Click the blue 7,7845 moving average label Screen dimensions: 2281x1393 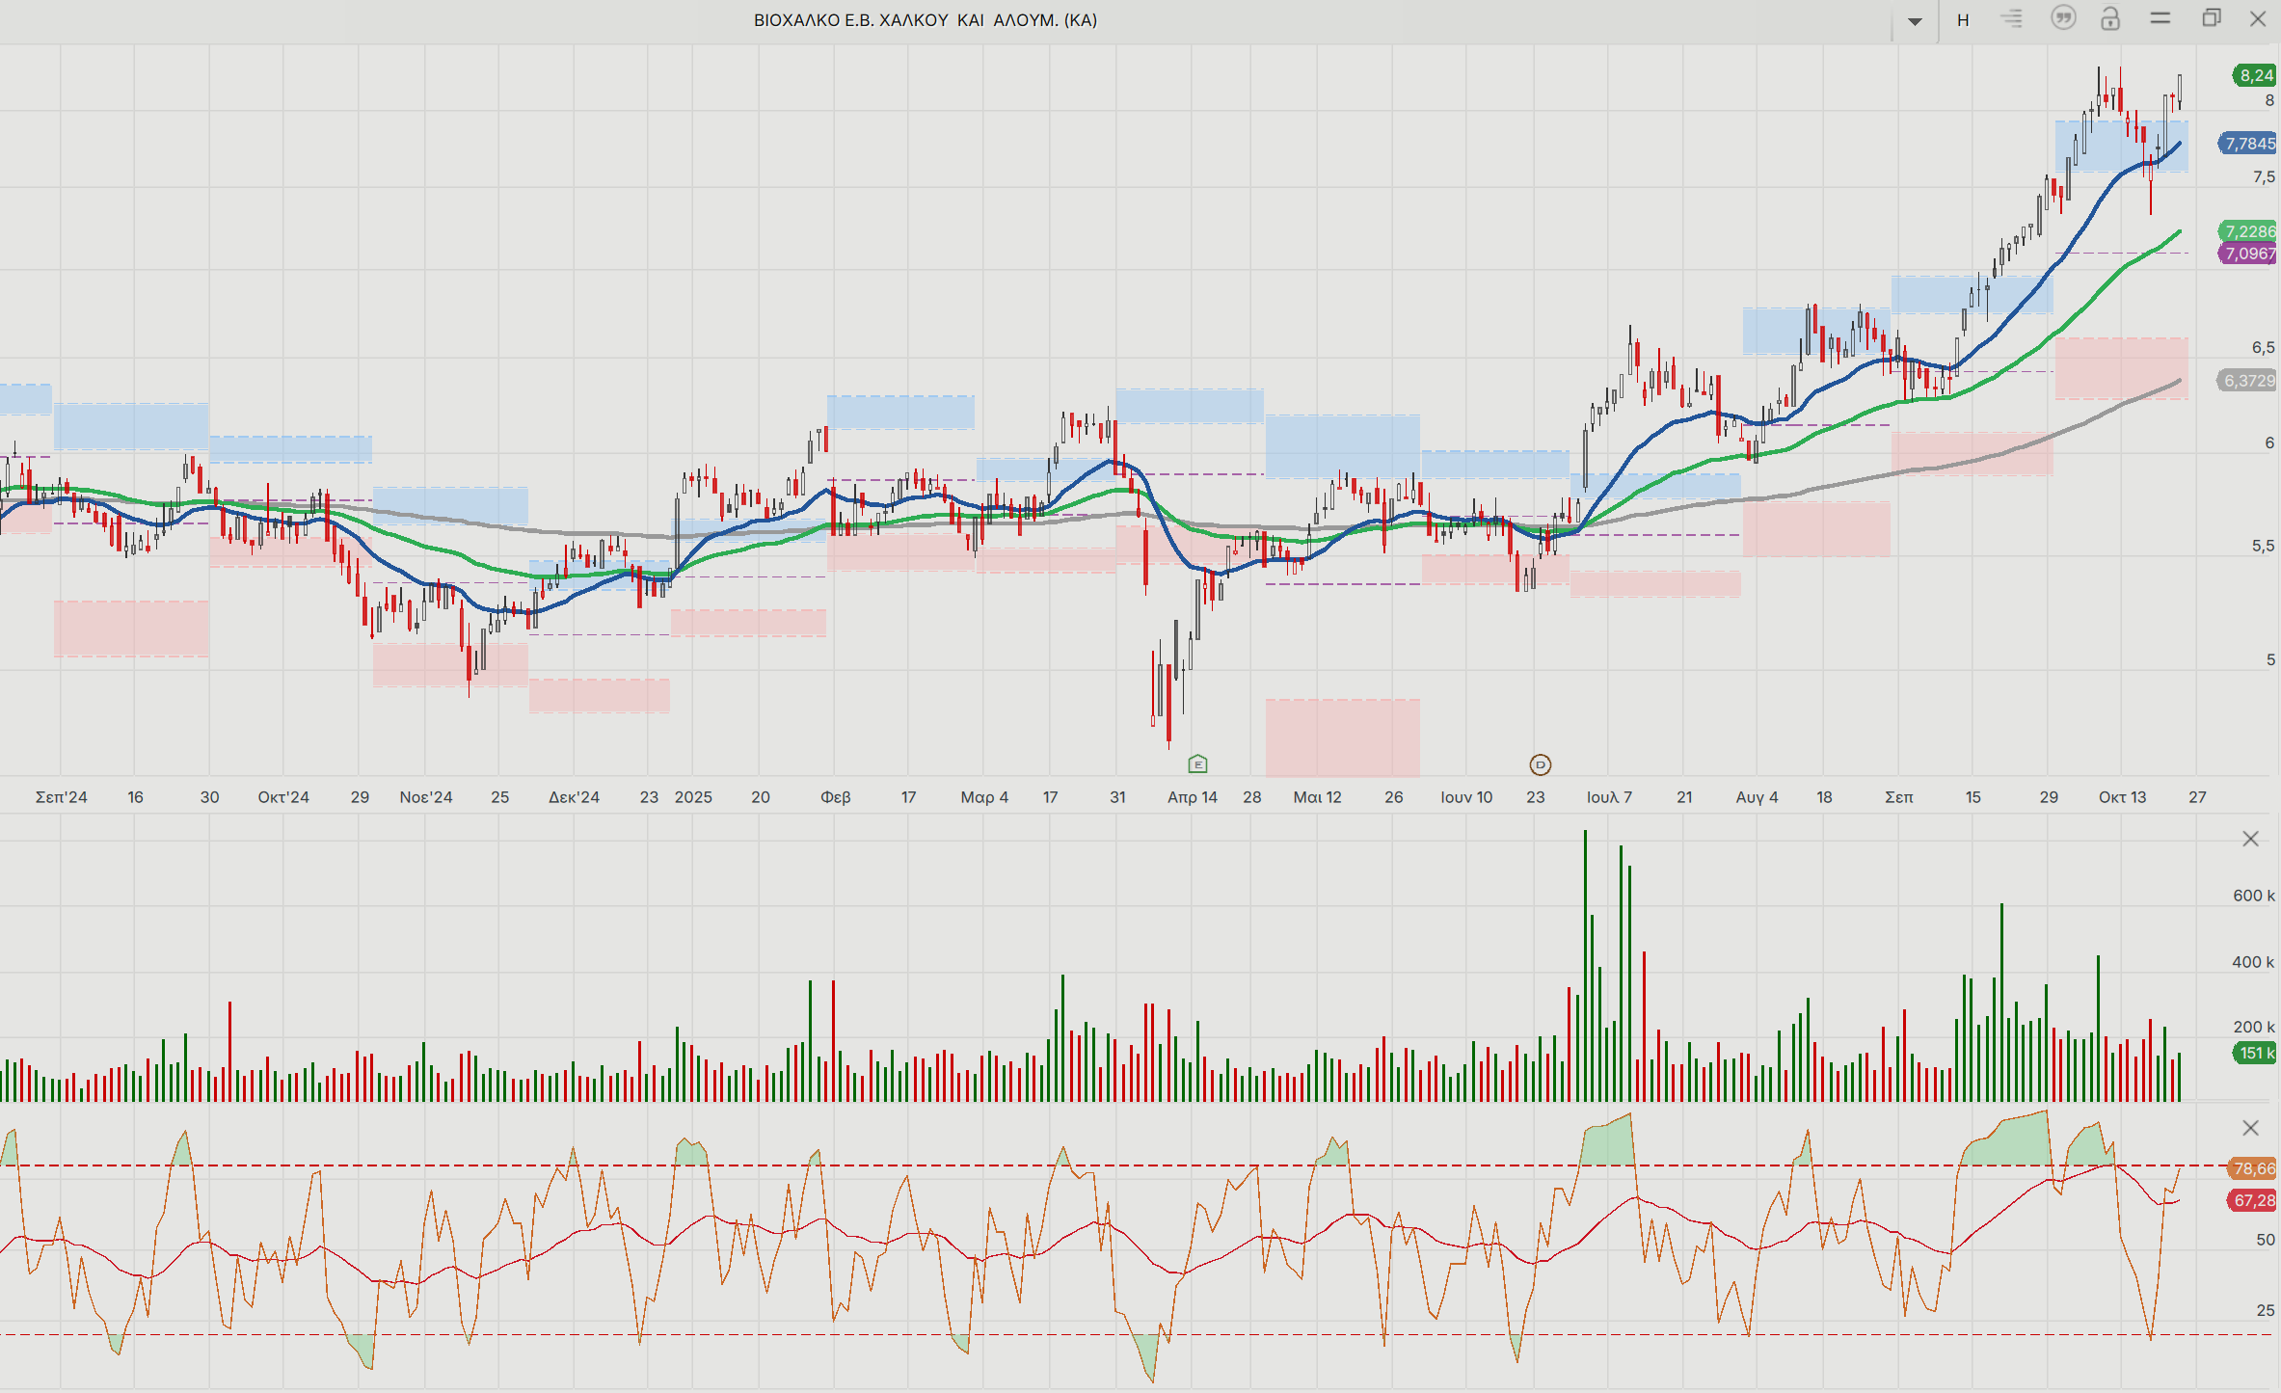tap(2248, 144)
